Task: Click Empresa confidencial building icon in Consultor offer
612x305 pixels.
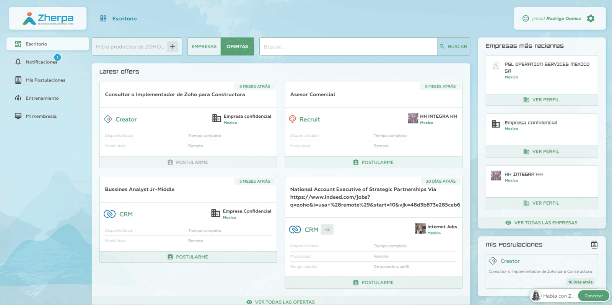Action: click(217, 118)
